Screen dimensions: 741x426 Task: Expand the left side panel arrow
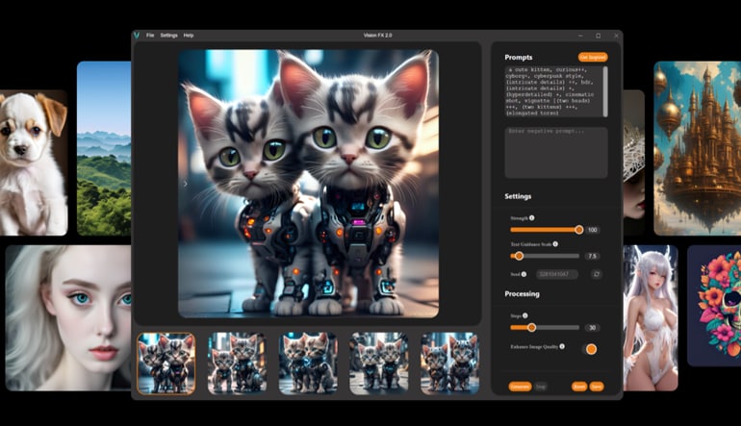185,184
